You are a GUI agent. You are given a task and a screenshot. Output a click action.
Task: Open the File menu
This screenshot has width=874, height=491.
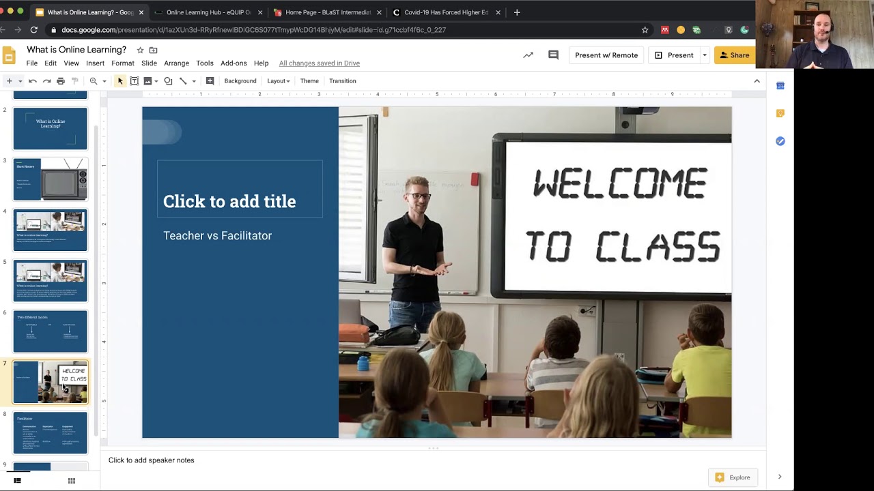tap(32, 63)
